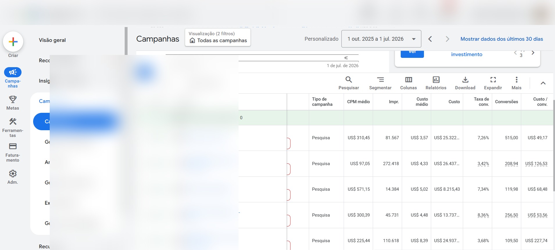
Task: Sort by Taxa de conv. column header
Action: click(x=481, y=102)
